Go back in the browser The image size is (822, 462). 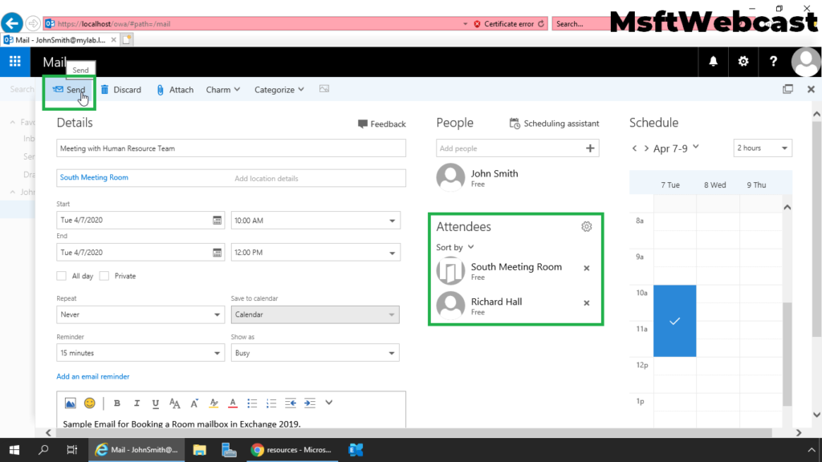pyautogui.click(x=12, y=23)
